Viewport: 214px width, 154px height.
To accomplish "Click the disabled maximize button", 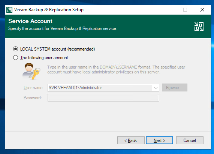I will coord(185,10).
